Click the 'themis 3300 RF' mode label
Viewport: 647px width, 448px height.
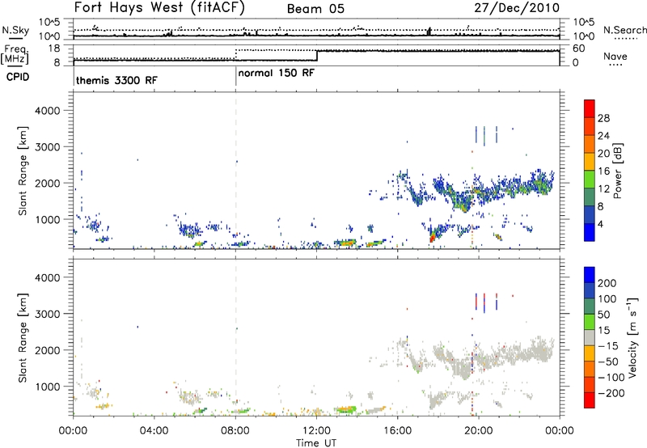[x=116, y=80]
